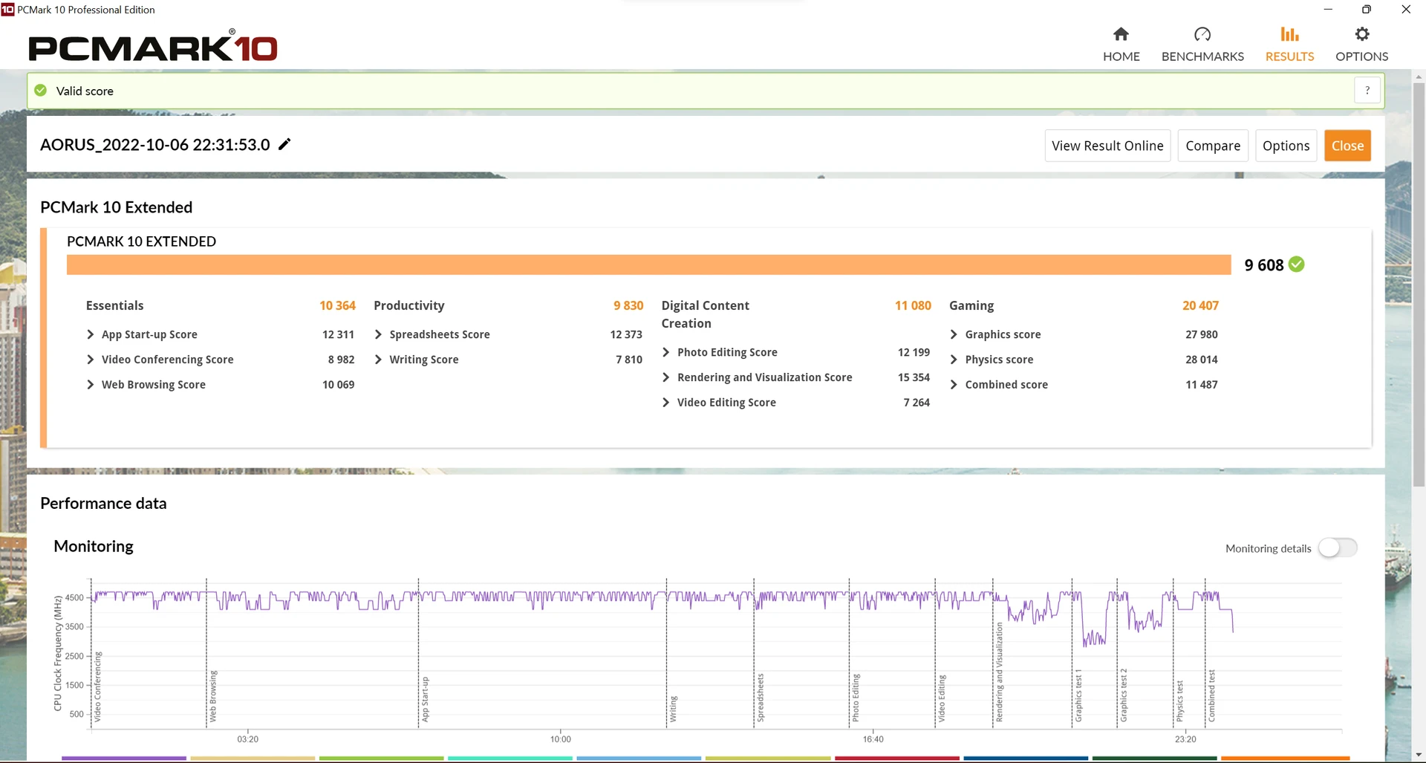Click the 10:00 time label on chart

(561, 739)
